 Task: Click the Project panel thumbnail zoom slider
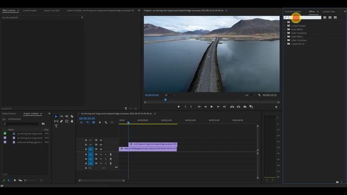click(30, 180)
